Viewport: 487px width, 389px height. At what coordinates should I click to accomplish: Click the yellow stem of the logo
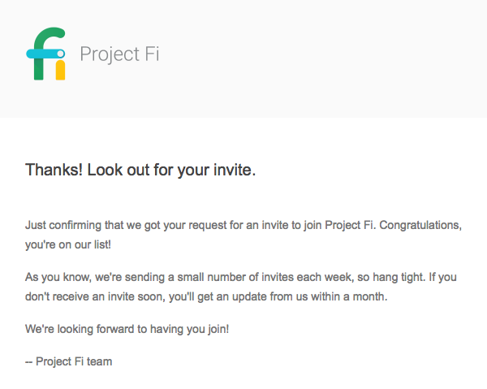(60, 70)
